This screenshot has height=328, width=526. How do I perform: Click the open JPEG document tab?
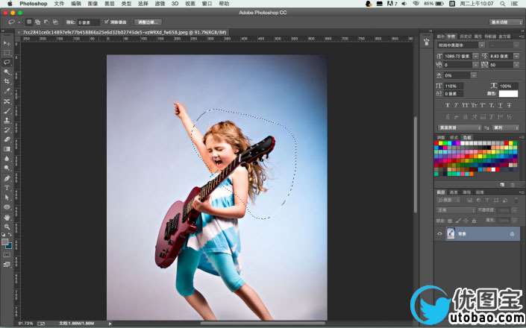tap(123, 33)
